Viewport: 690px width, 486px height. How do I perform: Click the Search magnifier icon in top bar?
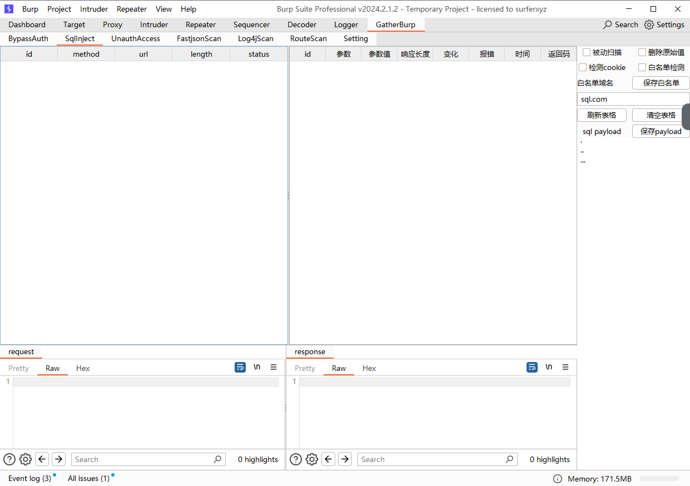(x=608, y=24)
